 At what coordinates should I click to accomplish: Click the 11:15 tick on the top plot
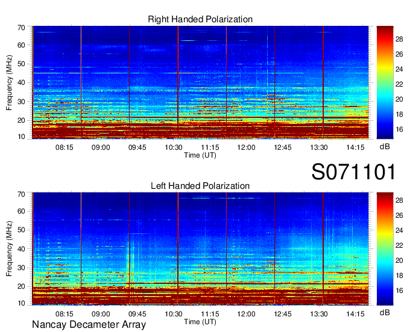tap(210, 147)
